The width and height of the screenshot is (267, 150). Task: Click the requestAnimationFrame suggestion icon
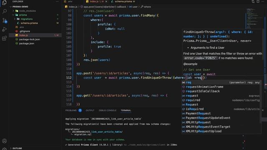(x=184, y=87)
